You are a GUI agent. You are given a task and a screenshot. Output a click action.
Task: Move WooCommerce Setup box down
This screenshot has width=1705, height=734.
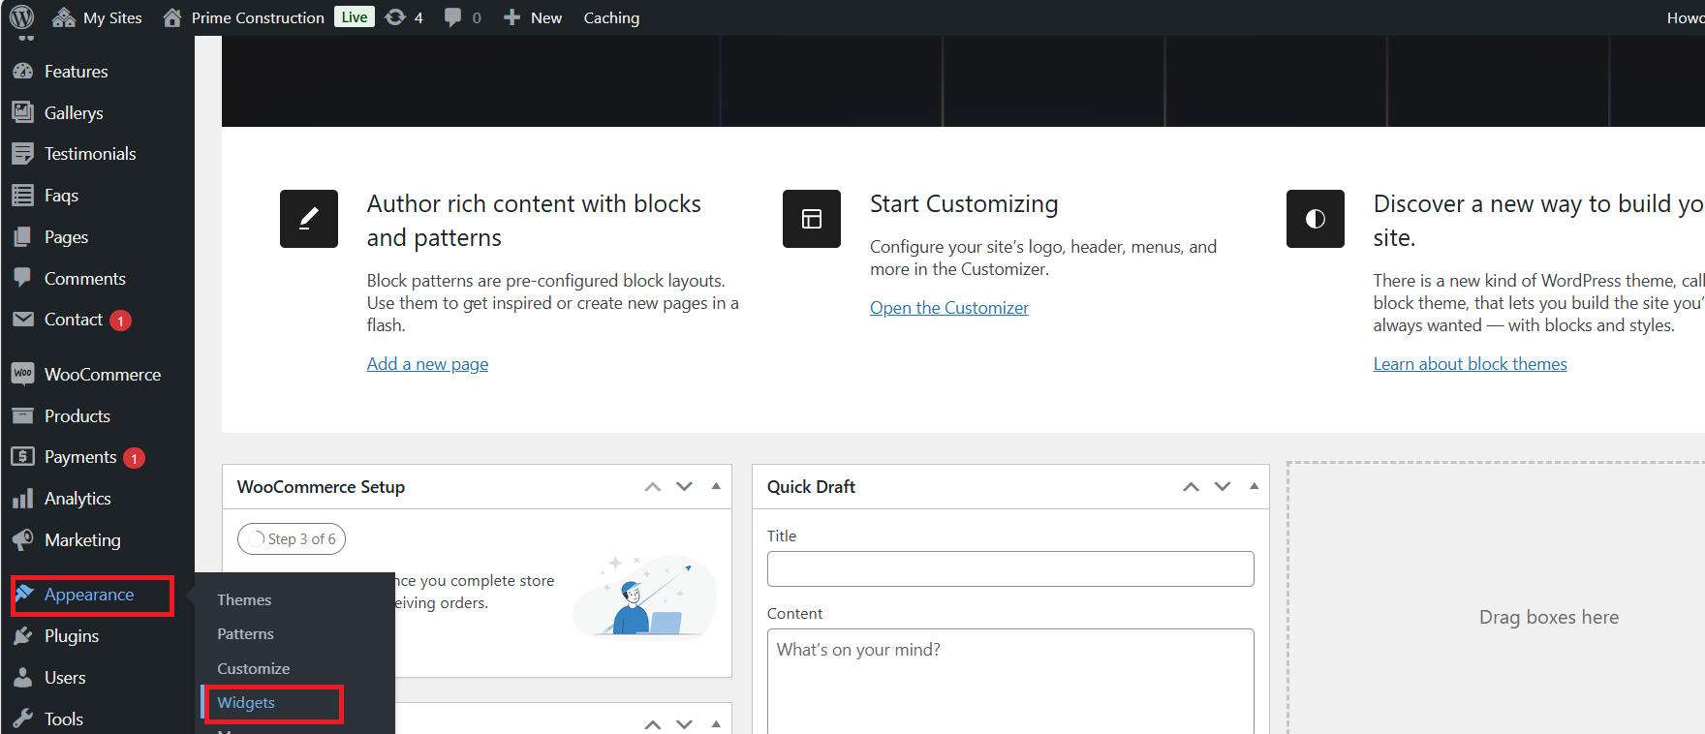pyautogui.click(x=684, y=486)
